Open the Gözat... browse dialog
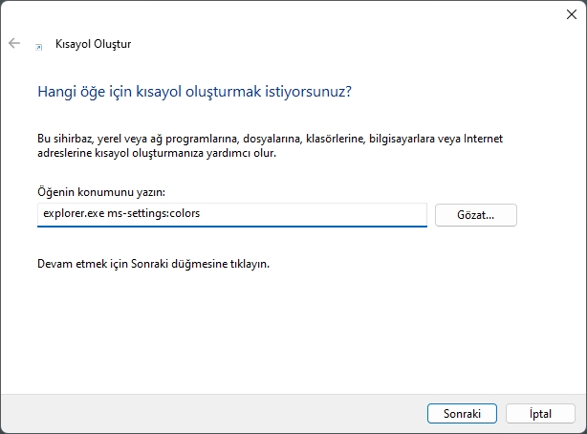This screenshot has height=434, width=587. click(476, 215)
